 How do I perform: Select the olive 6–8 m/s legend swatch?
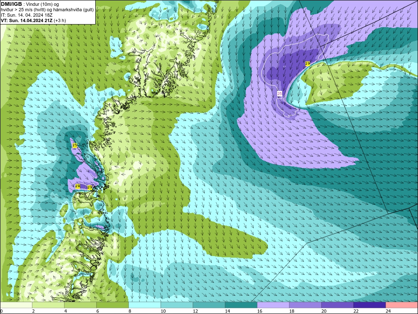(x=112, y=305)
